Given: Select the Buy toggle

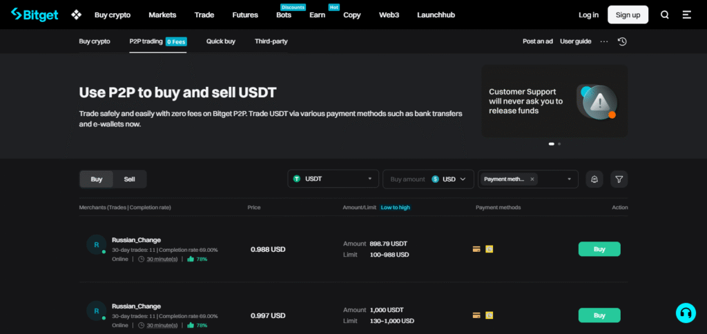Looking at the screenshot, I should [x=97, y=179].
